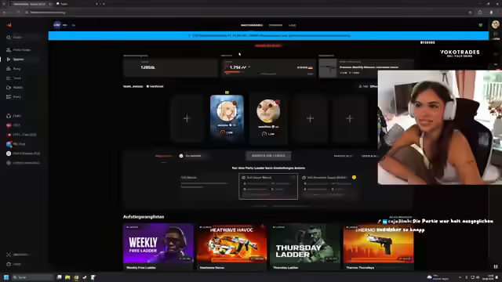Open the sidebar item with camera icon
Viewport: 502px width, 282px height.
[19, 87]
